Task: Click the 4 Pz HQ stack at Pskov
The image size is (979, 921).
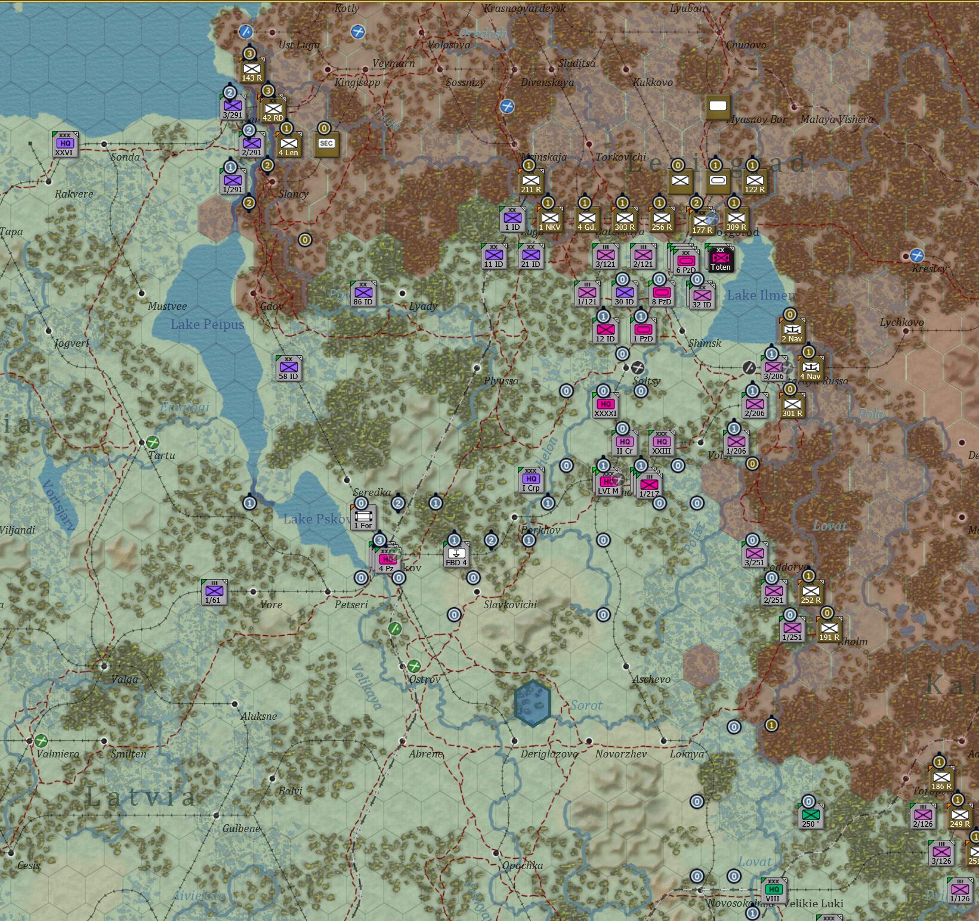Action: click(386, 559)
